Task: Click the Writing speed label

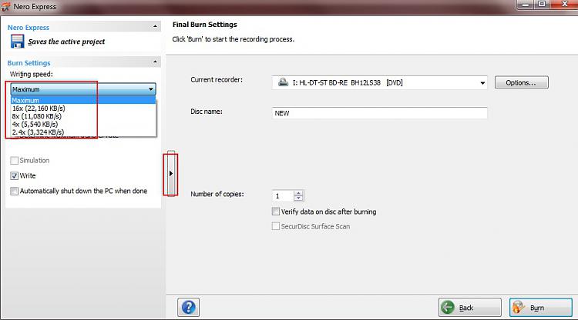Action: [x=32, y=75]
